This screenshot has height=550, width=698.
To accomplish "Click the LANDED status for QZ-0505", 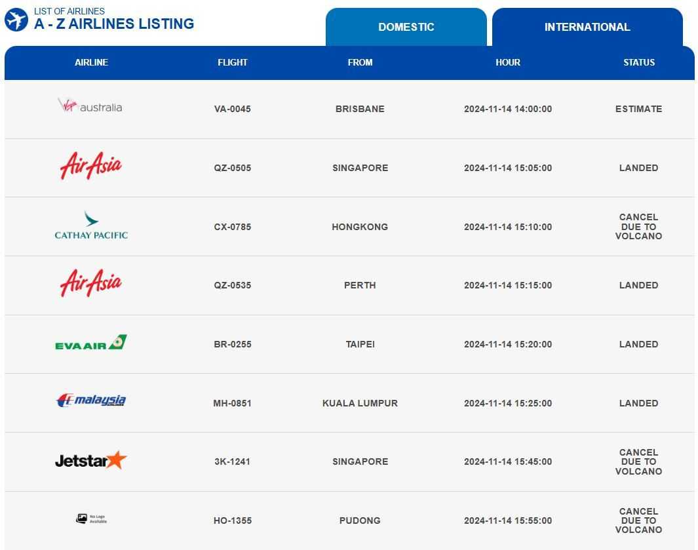I will 639,168.
